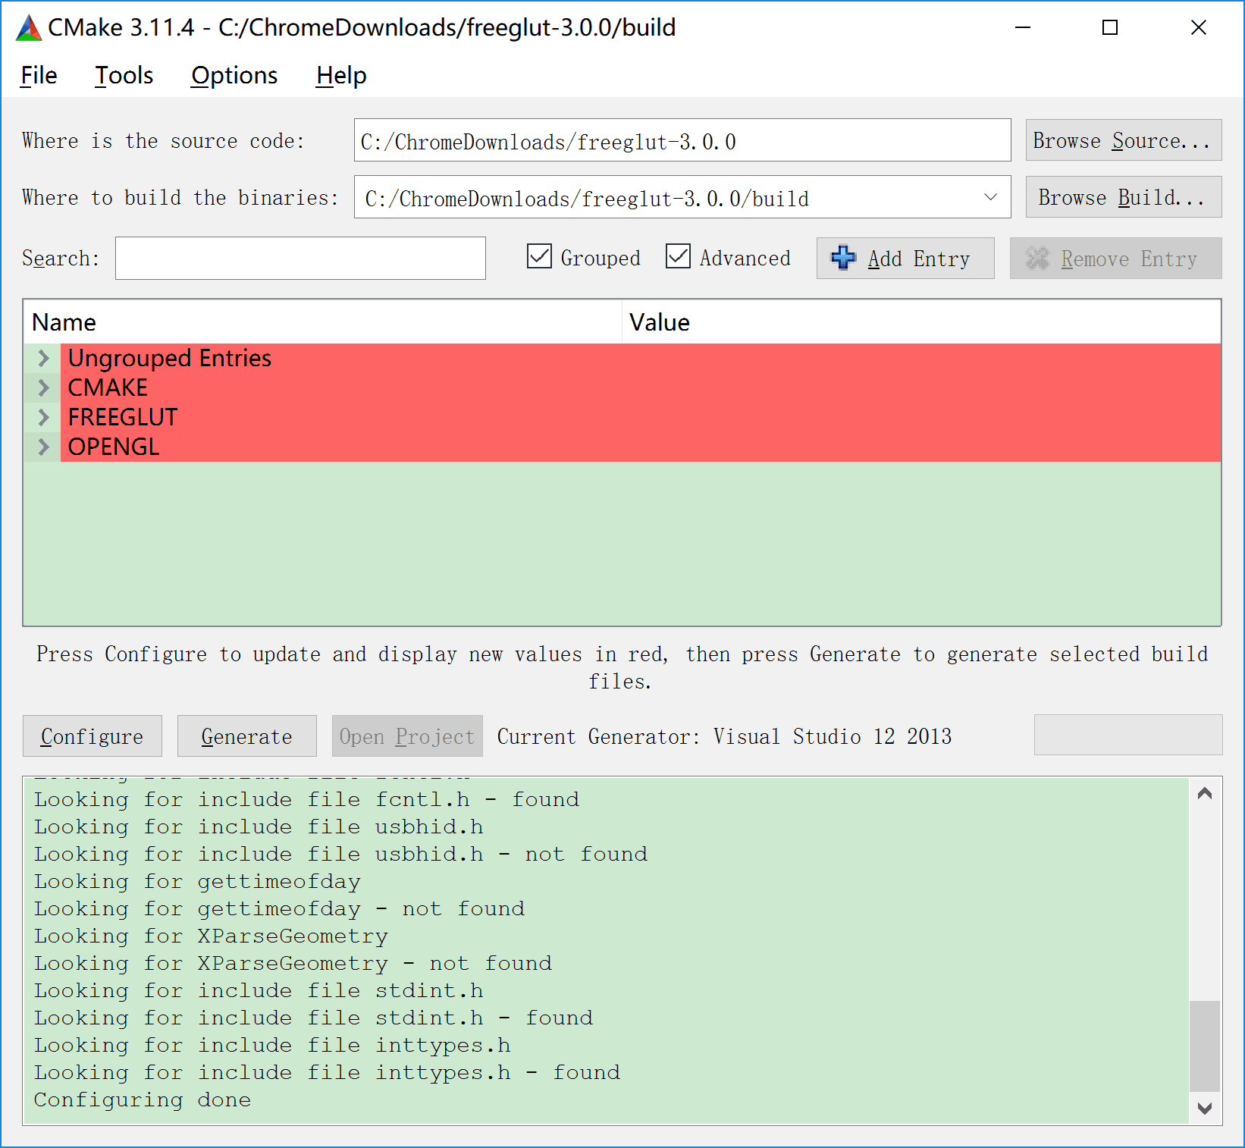The image size is (1245, 1148).
Task: Open the build binaries path dropdown
Action: coord(990,197)
